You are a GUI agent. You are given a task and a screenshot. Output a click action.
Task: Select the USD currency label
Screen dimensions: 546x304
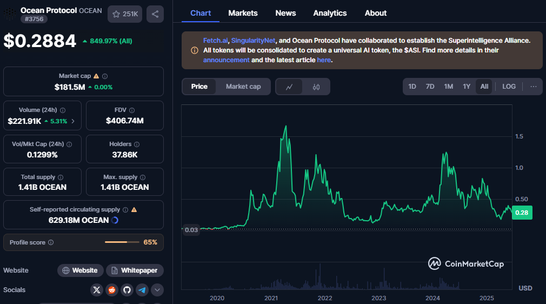click(525, 288)
